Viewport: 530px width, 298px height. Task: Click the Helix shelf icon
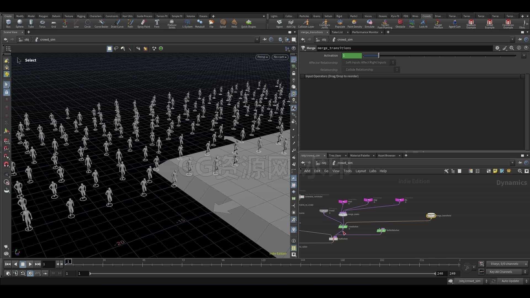point(234,23)
